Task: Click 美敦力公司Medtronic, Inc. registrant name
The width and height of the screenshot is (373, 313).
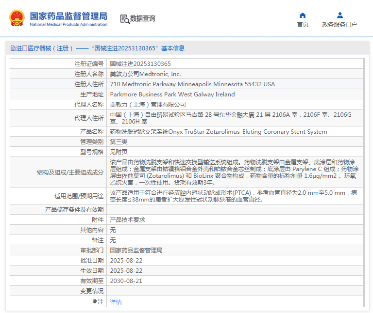Action: [x=145, y=74]
